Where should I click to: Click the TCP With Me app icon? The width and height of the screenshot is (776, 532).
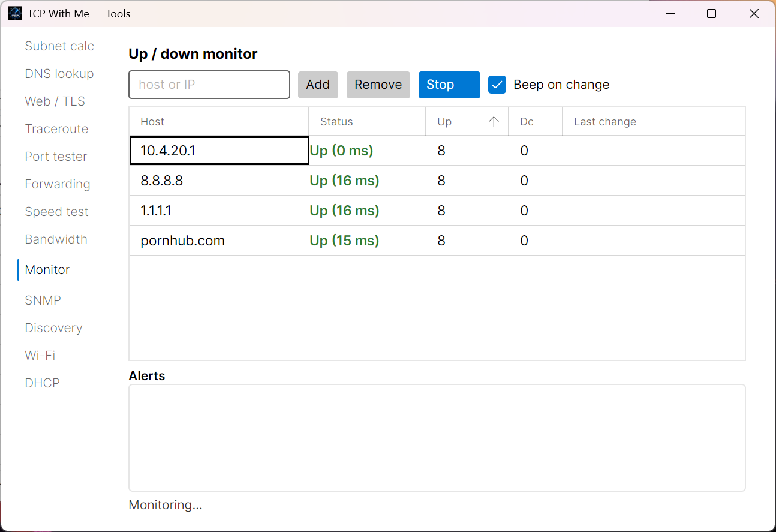(x=15, y=13)
